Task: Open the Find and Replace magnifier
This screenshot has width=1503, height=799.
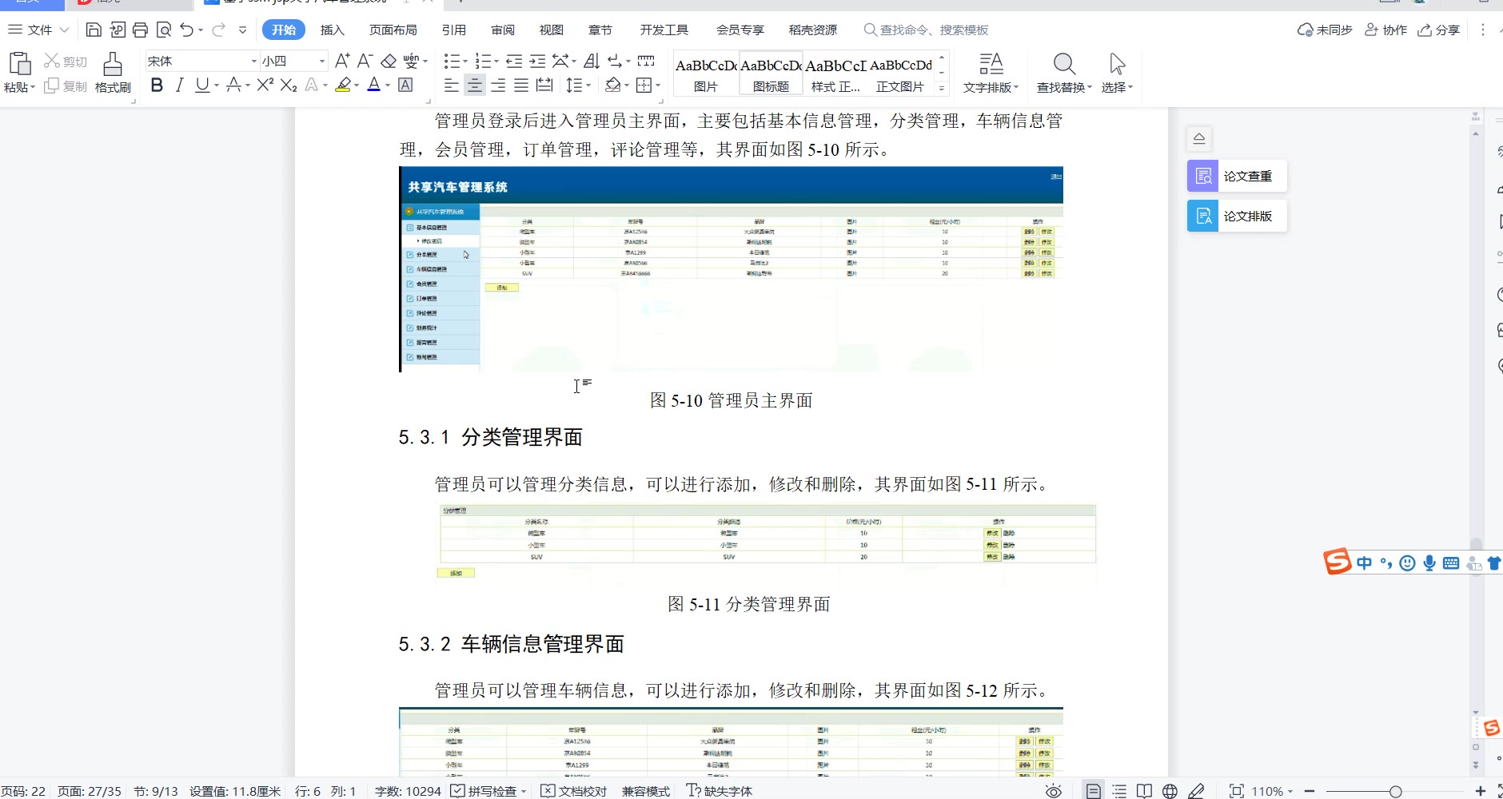Action: [x=1064, y=64]
